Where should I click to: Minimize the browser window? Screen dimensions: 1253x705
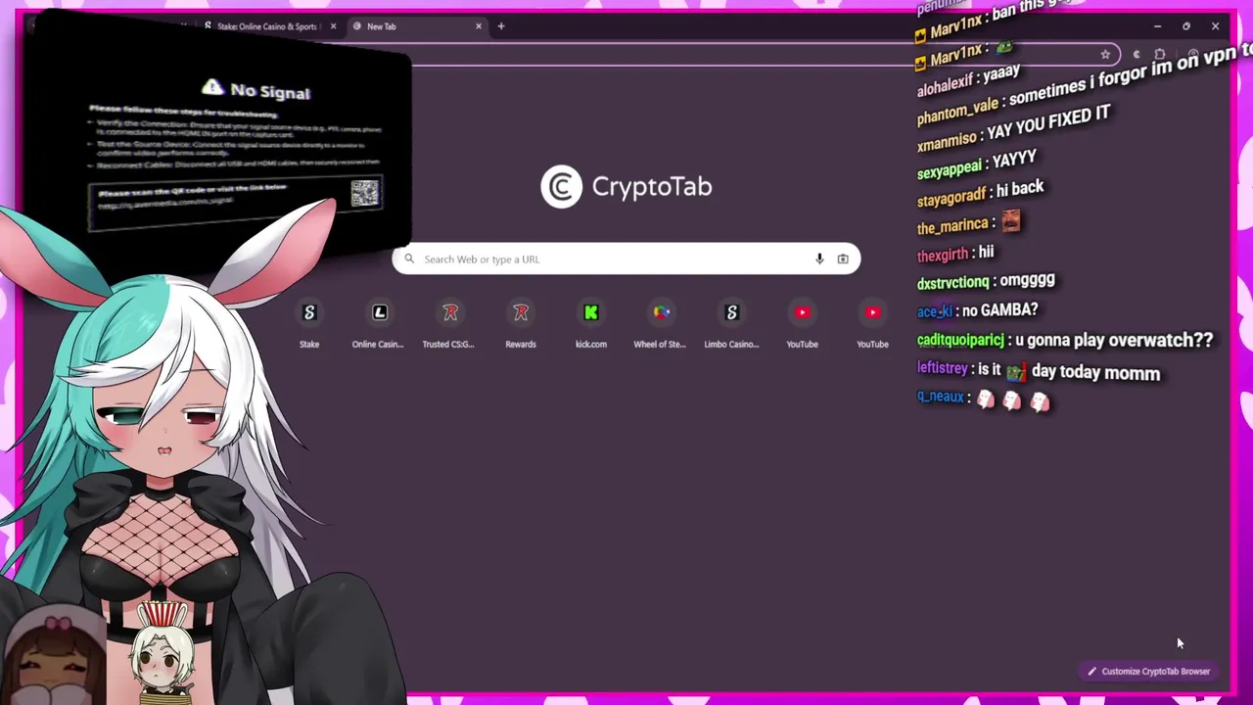tap(1157, 26)
